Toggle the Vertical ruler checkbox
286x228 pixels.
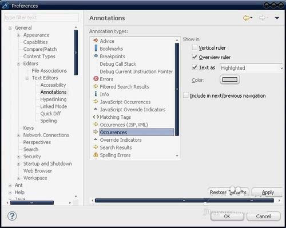[x=194, y=47]
